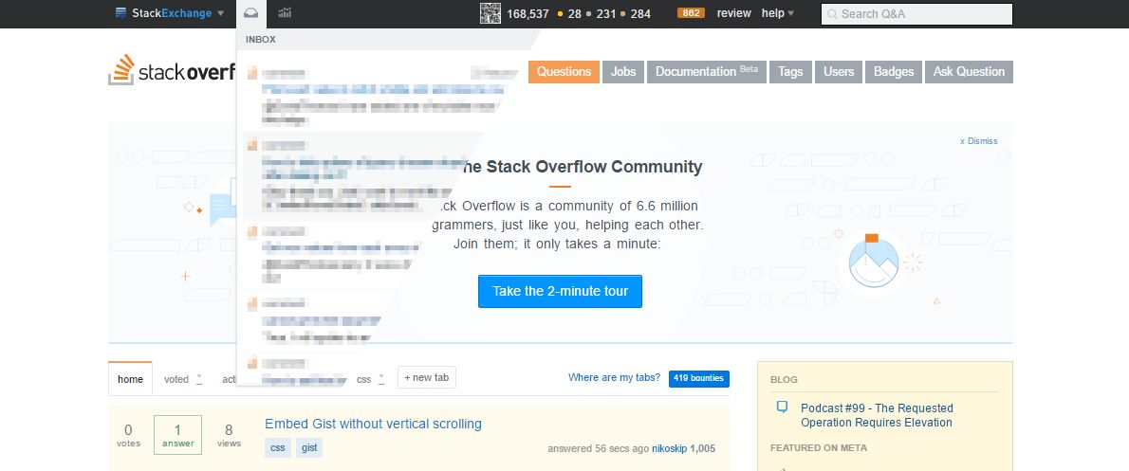The height and width of the screenshot is (471, 1129).
Task: Open the voted tab dropdown arrow
Action: pos(199,379)
